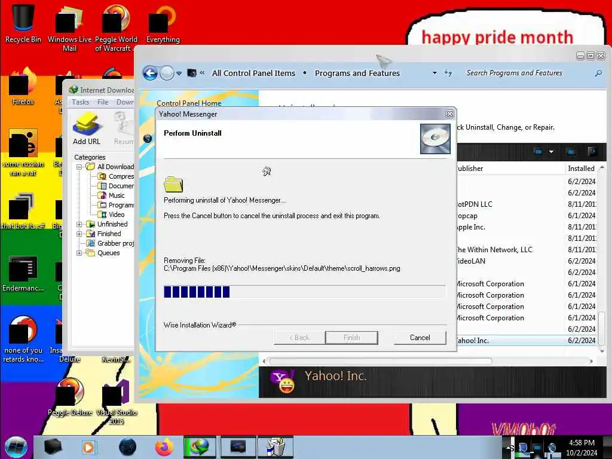Click the Add URL icon in Internet Download Manager

(87, 129)
